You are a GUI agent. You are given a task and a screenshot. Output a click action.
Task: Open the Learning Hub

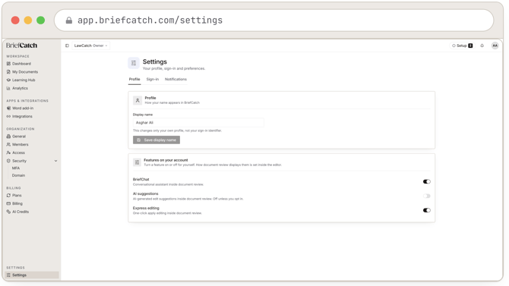pyautogui.click(x=21, y=80)
